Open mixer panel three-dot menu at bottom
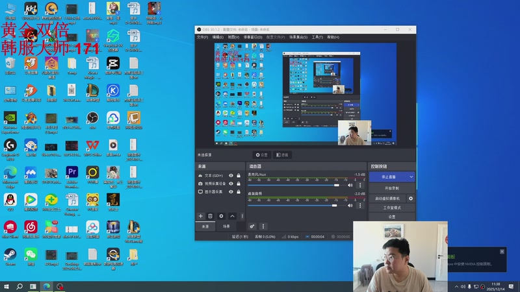Viewport: 520px width, 292px height. pyautogui.click(x=263, y=226)
